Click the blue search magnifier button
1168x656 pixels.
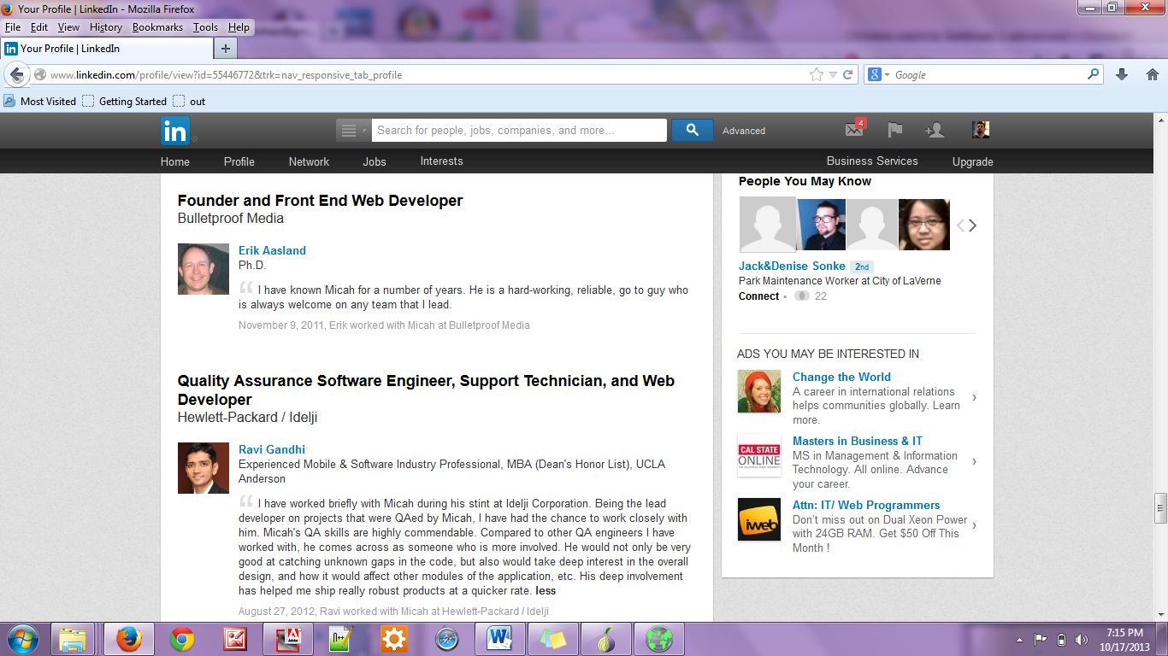[x=693, y=130]
